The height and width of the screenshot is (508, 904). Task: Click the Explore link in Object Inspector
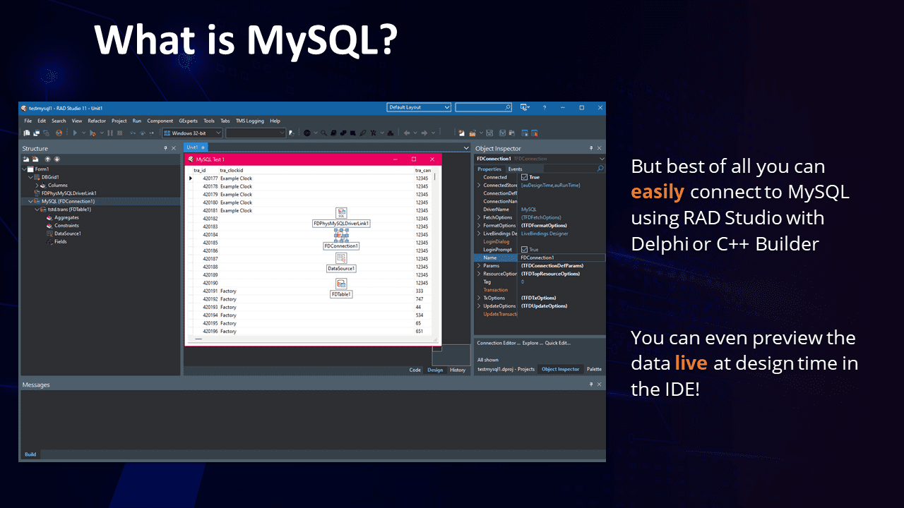coord(532,343)
